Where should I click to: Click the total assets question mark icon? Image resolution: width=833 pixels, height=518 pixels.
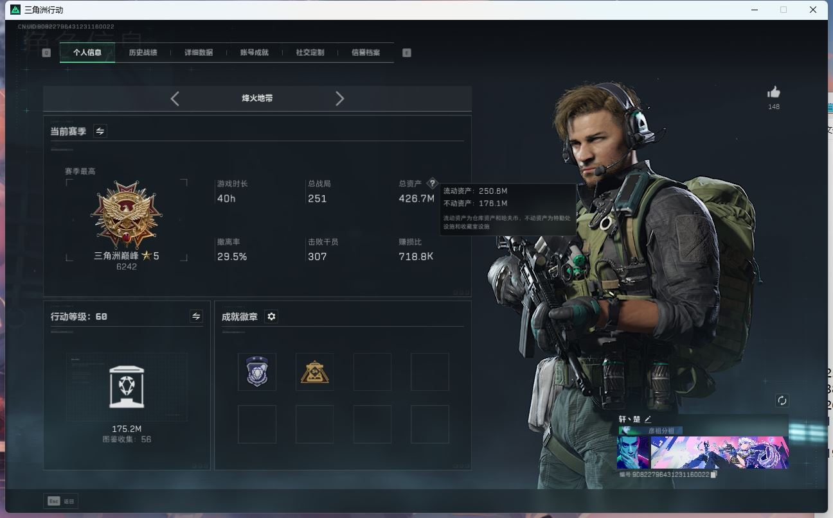click(x=432, y=184)
